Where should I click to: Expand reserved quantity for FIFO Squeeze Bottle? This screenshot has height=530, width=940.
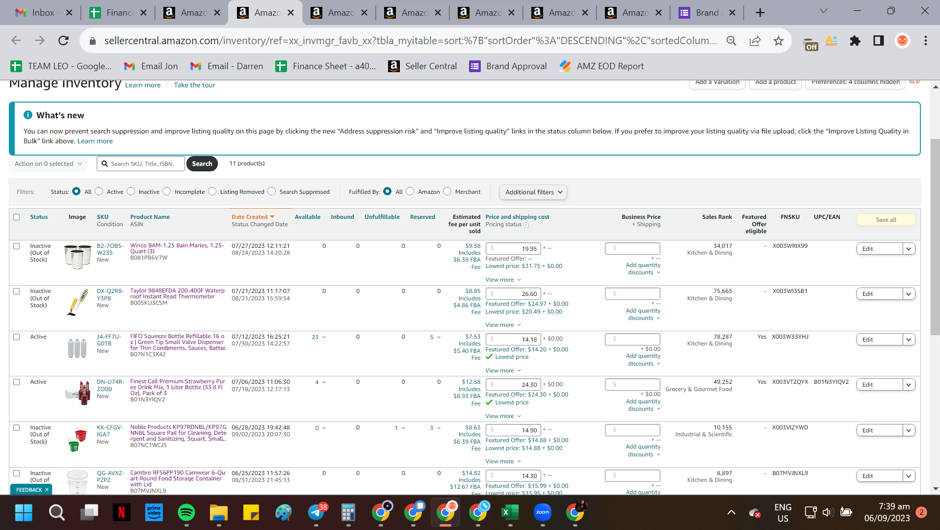click(439, 337)
